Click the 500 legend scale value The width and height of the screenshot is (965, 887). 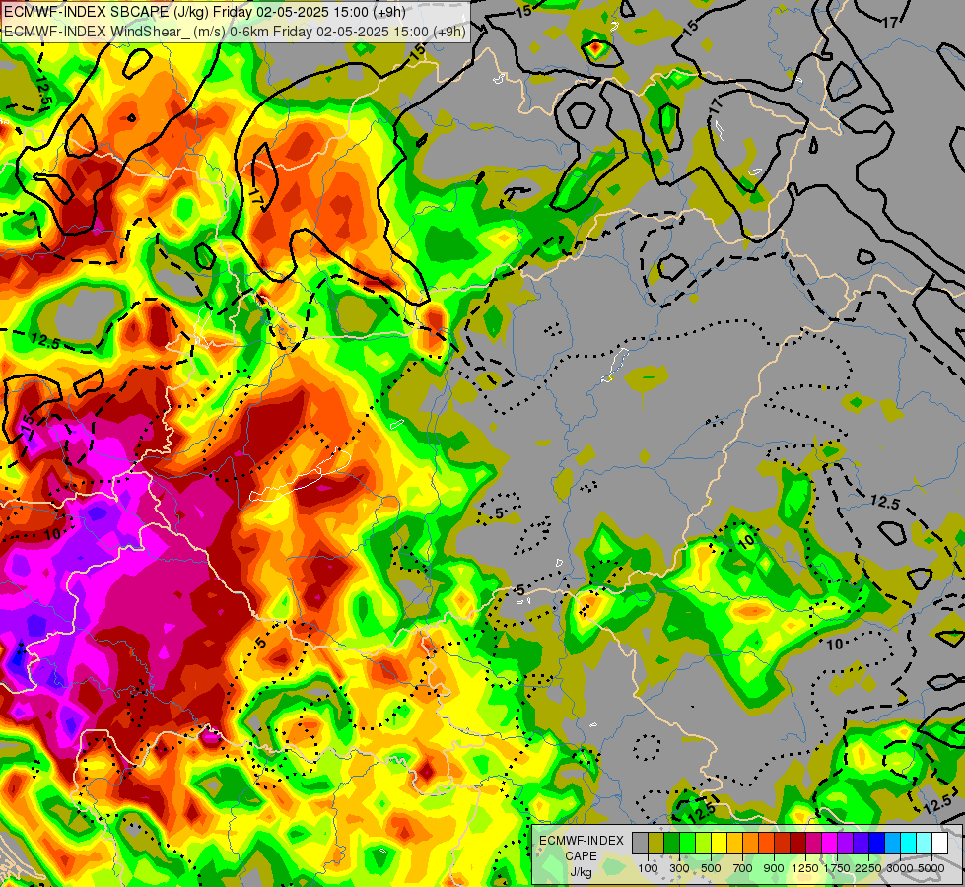coord(711,868)
